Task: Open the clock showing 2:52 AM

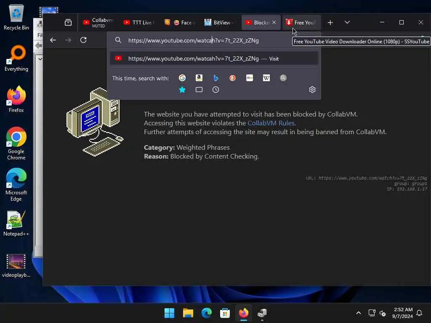Action: [x=403, y=313]
